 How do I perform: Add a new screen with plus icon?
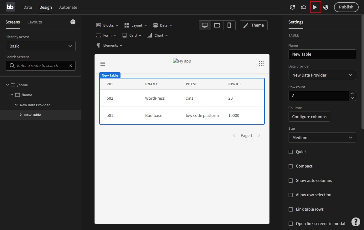pyautogui.click(x=73, y=22)
